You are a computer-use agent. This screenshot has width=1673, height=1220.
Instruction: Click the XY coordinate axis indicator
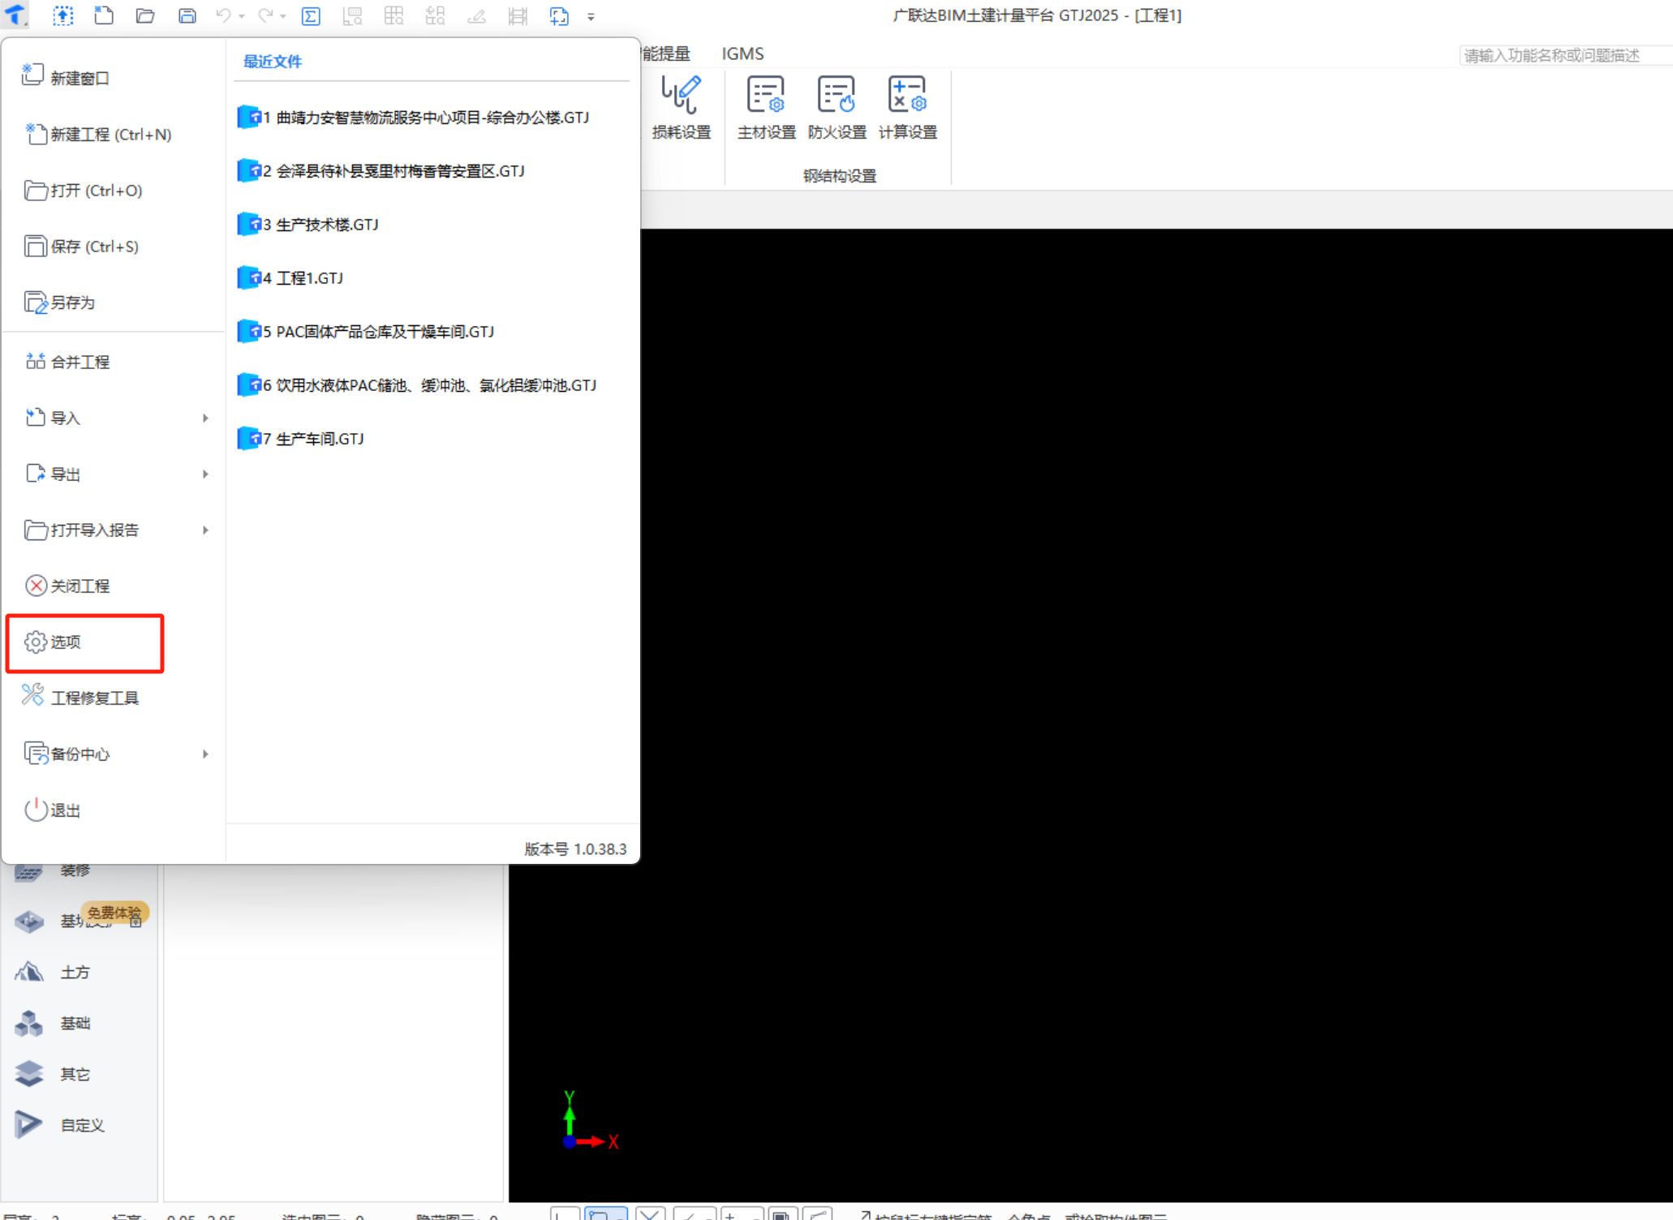tap(590, 1121)
